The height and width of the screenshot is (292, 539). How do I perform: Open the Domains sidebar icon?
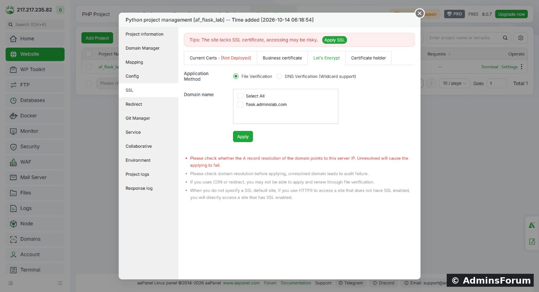(x=13, y=239)
